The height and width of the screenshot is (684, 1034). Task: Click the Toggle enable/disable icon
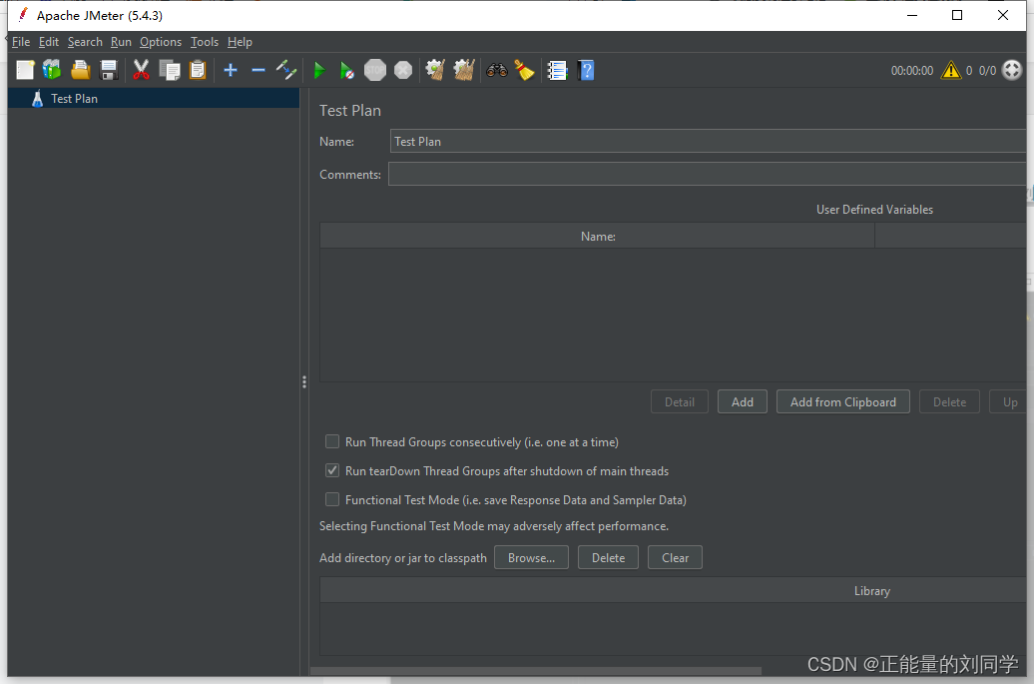coord(286,70)
